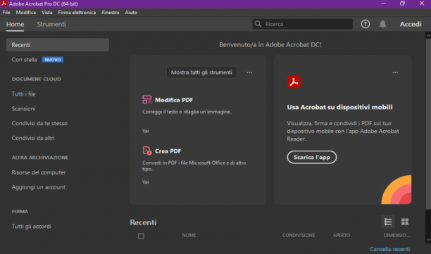Click Mostra tutti gli strumenti button
This screenshot has width=431, height=254.
201,72
